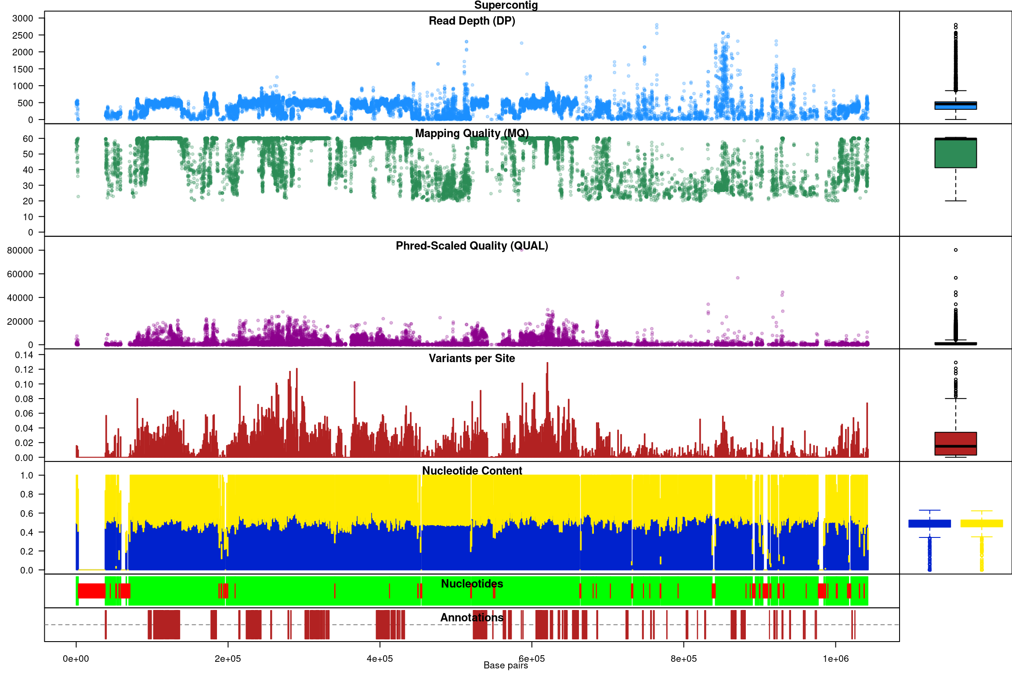Click the 3000 tick on read depth axis

(x=23, y=18)
